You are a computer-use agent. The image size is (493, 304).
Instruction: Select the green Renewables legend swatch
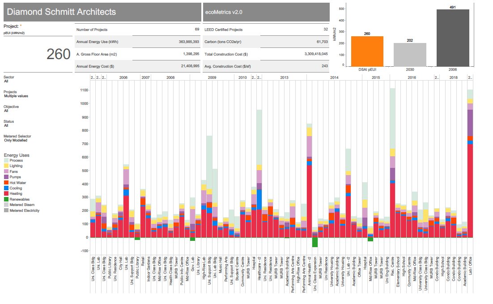6,199
